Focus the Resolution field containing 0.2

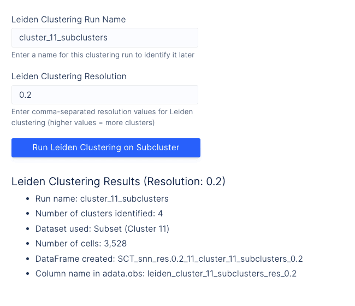tap(104, 95)
